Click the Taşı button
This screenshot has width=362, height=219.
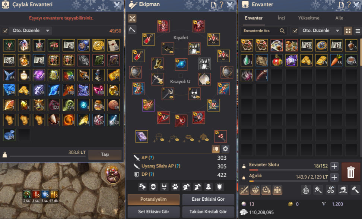coord(105,154)
